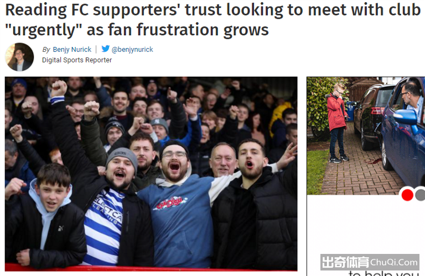
Task: Click the Digital Sports Reporter subtitle text
Action: (x=77, y=60)
